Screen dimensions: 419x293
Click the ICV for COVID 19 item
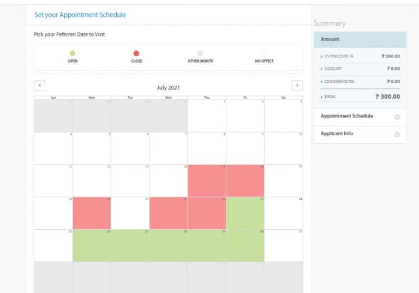coord(338,56)
